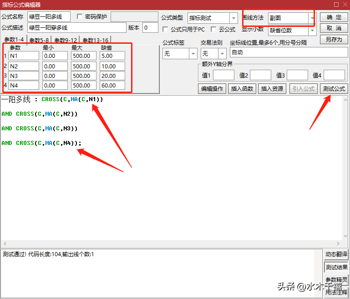Click the 值1 input field
The height and width of the screenshot is (299, 350).
point(223,75)
